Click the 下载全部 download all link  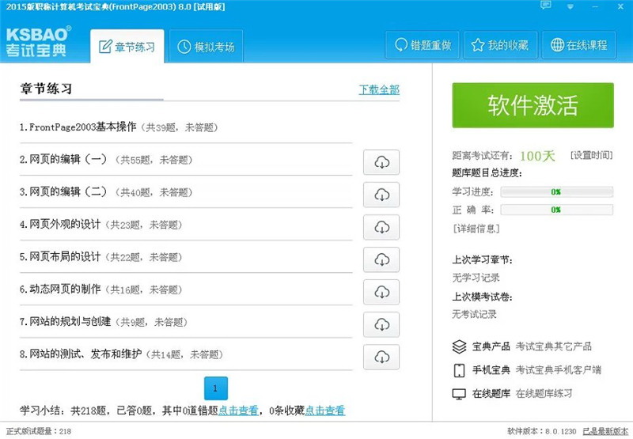tap(379, 89)
